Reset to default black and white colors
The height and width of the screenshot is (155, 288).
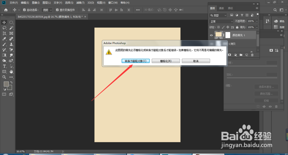(4, 89)
